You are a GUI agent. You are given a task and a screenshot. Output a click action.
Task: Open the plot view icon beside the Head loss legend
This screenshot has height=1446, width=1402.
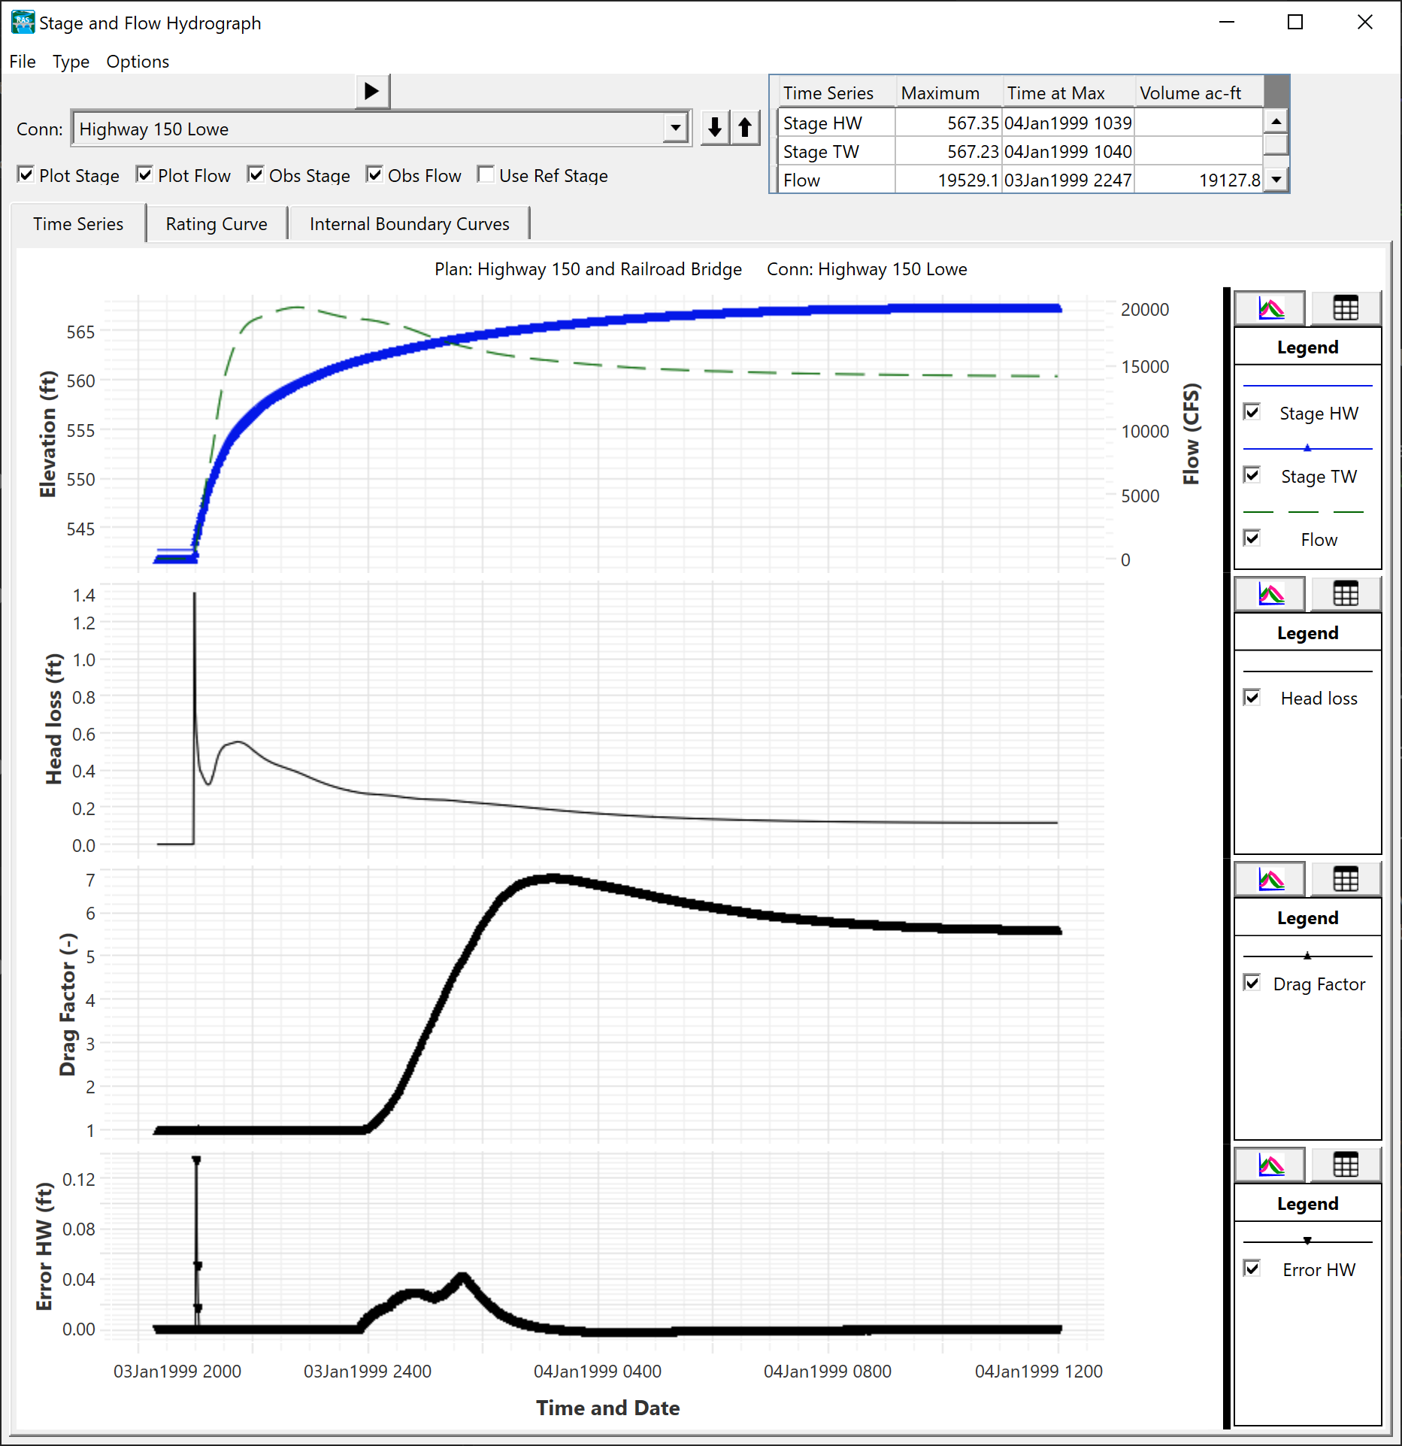pos(1270,593)
